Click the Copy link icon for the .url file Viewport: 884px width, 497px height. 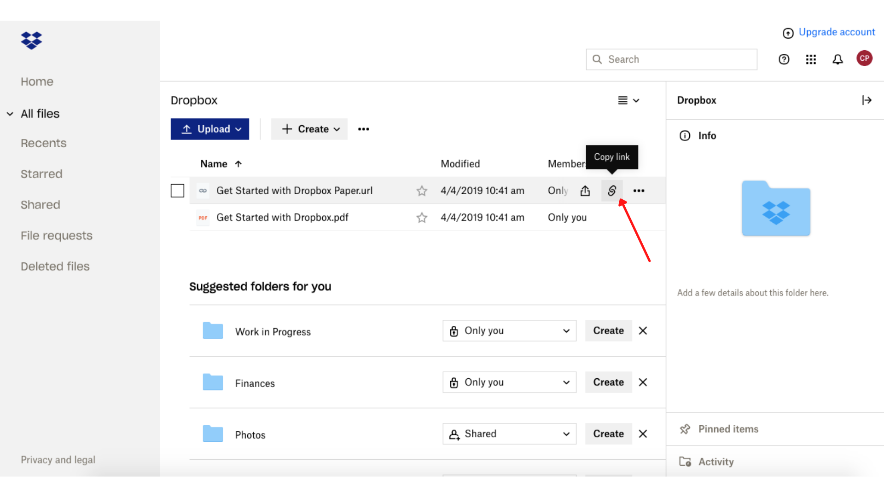pyautogui.click(x=612, y=190)
